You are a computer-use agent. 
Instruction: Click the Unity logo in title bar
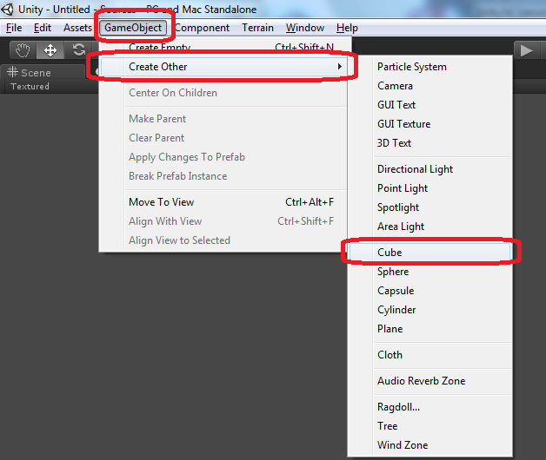click(x=7, y=10)
